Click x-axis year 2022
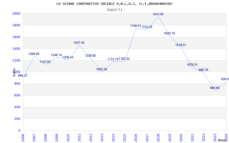The height and width of the screenshot is (143, 229). point(204,137)
